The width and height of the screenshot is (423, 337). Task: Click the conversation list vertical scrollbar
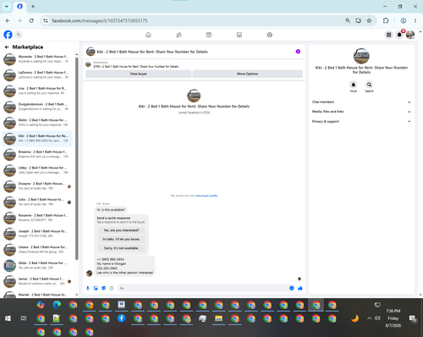point(77,158)
